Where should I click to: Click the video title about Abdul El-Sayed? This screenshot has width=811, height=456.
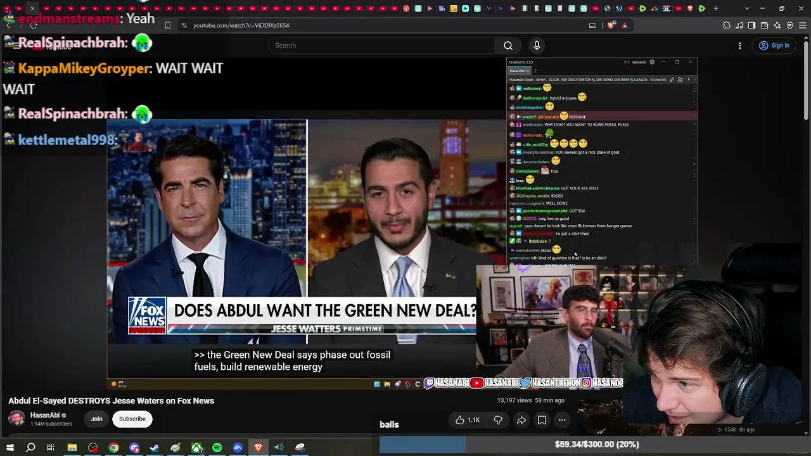click(112, 401)
